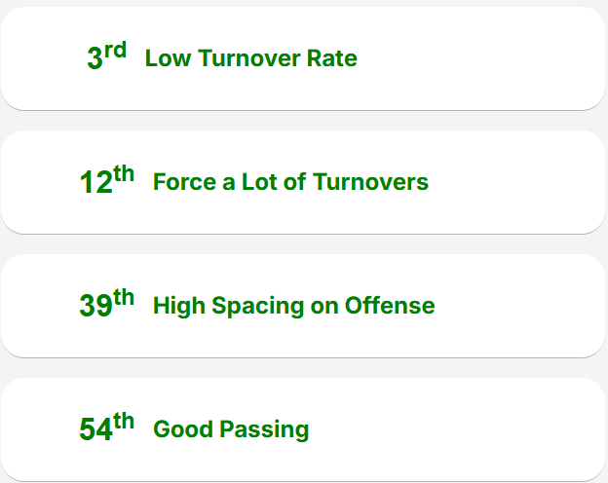Open the Good Passing label
608x483 pixels.
click(x=231, y=429)
